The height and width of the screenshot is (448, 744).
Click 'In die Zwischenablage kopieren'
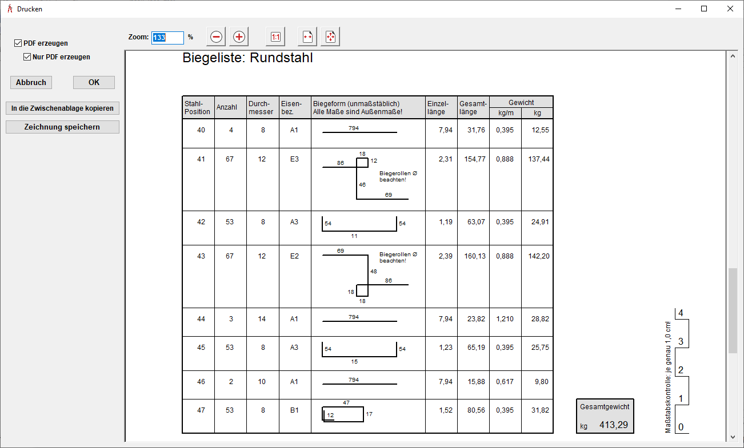coord(62,108)
